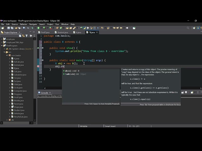This screenshot has height=151, width=202.
Task: Collapse All in Project Explorer toolbar
Action: pyautogui.click(x=20, y=36)
